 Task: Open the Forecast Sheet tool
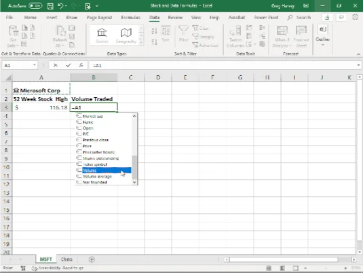[x=301, y=36]
